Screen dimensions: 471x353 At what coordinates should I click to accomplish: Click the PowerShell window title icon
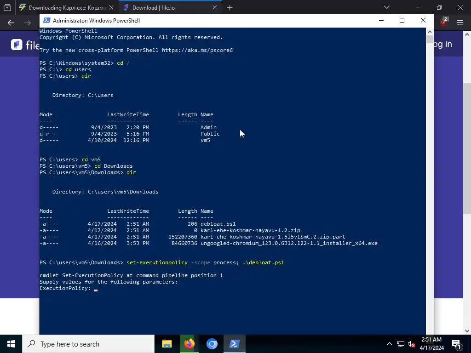(46, 20)
